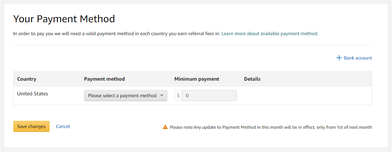This screenshot has width=392, height=152.
Task: Add a Bank account via the link text
Action: point(358,58)
